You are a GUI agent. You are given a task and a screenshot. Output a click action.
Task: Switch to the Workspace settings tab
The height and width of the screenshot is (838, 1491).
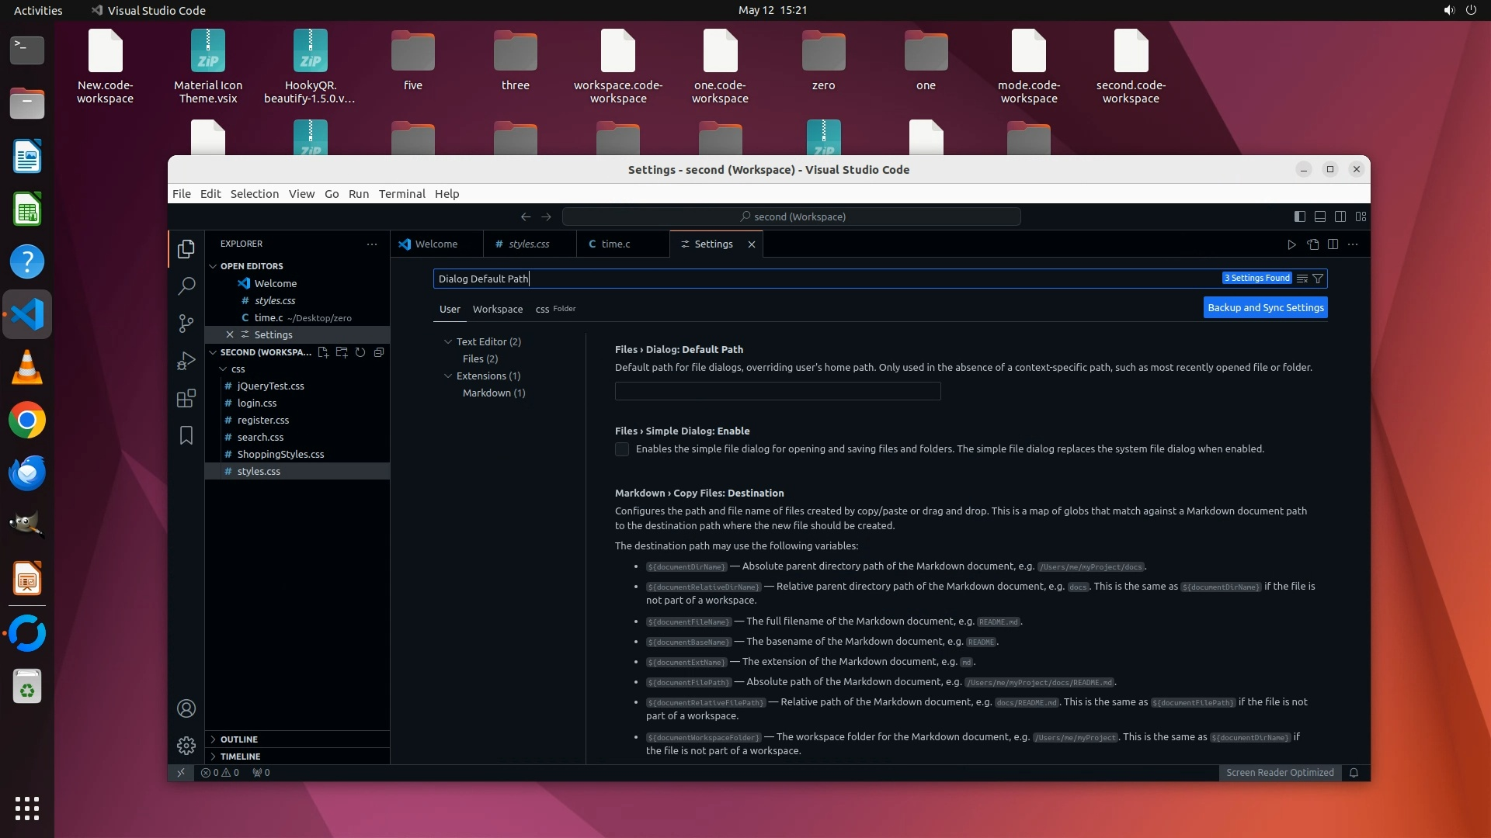pos(497,309)
